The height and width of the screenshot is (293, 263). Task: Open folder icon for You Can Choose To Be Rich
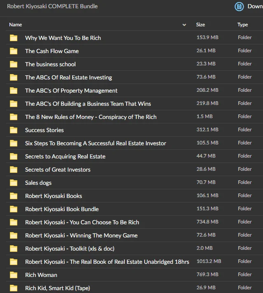click(14, 222)
